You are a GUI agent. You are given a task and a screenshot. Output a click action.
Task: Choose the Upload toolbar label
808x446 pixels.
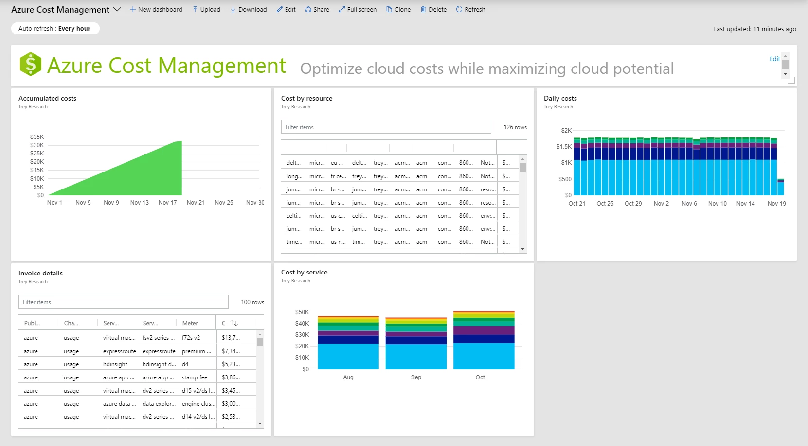click(x=210, y=9)
